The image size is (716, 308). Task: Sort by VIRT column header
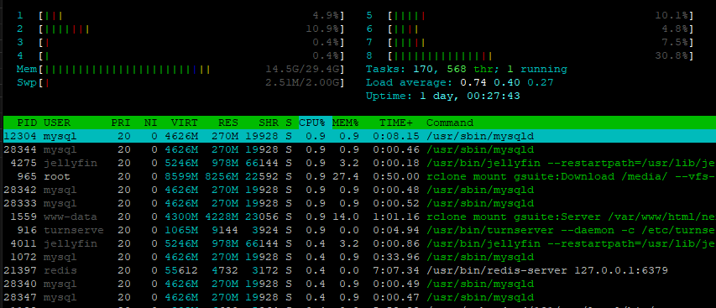(x=185, y=123)
